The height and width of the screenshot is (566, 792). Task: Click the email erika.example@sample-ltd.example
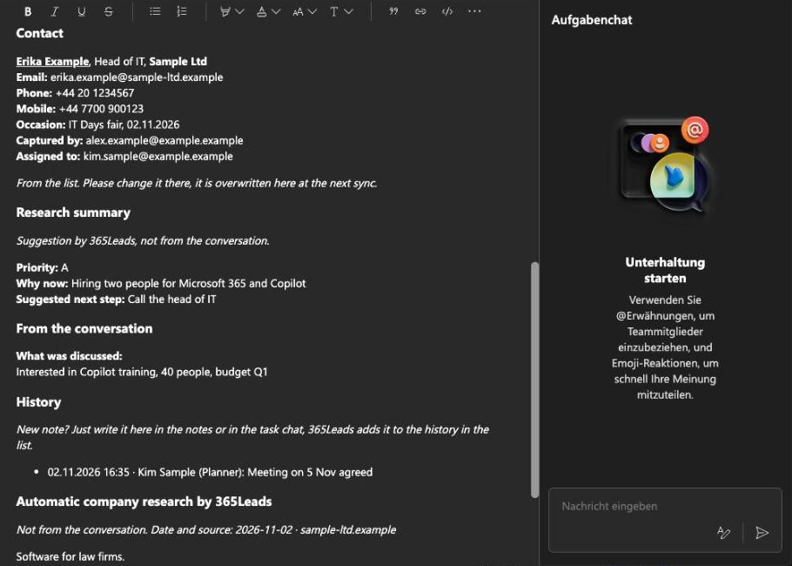coord(137,77)
